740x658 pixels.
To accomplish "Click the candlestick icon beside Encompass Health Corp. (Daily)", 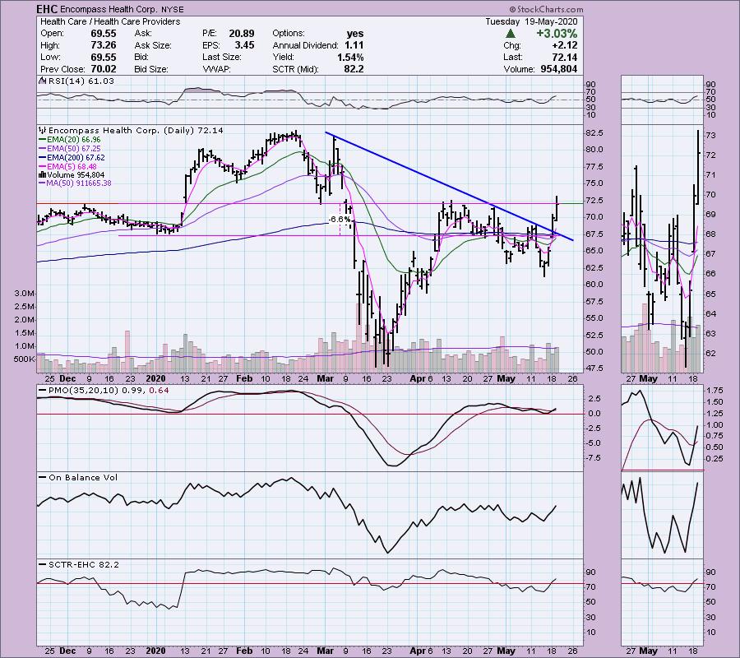I will click(43, 131).
